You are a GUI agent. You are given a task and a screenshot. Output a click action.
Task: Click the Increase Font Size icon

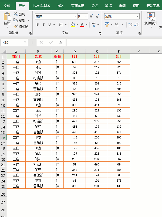coord(91,16)
